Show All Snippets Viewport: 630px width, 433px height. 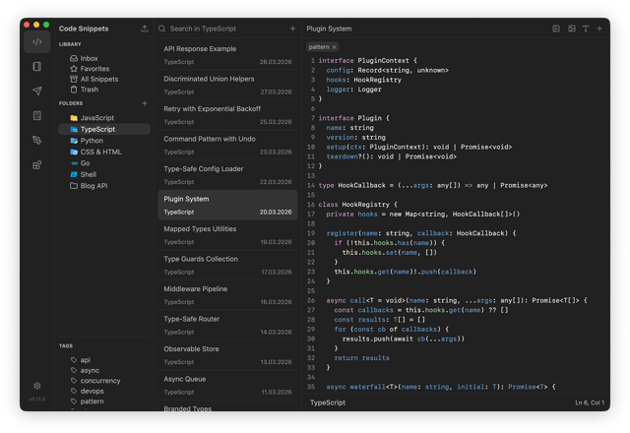104,79
